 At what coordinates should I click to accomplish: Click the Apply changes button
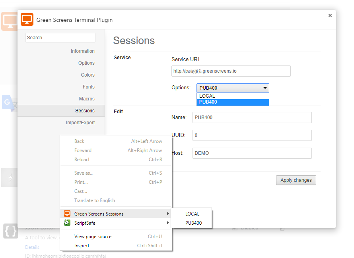coord(296,180)
